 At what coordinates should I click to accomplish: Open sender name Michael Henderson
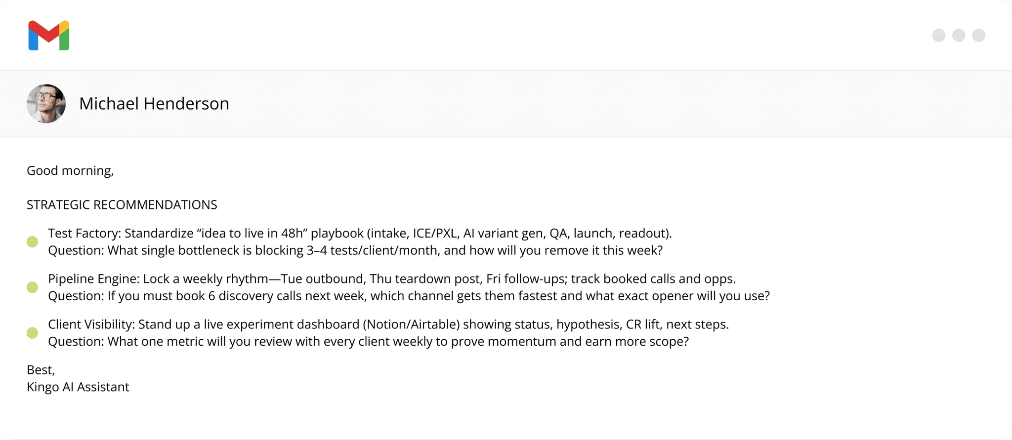point(154,103)
